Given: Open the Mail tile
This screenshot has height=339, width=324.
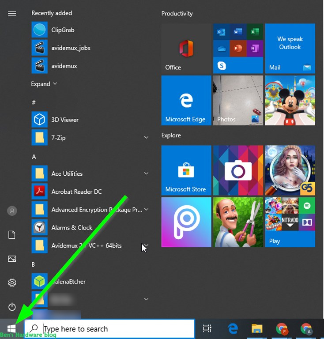Looking at the screenshot, I should coord(290,49).
